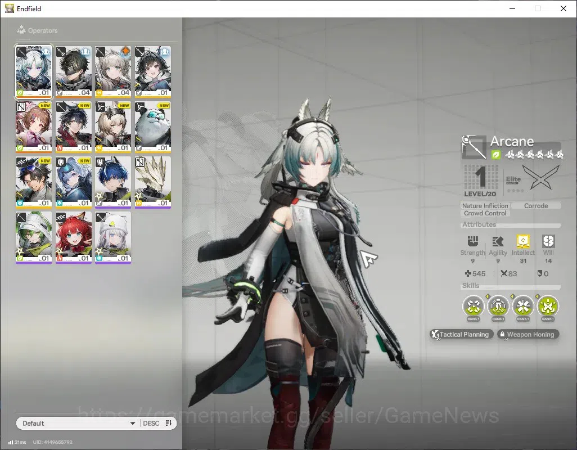Close the Endfield window
Image resolution: width=577 pixels, height=450 pixels.
[564, 8]
